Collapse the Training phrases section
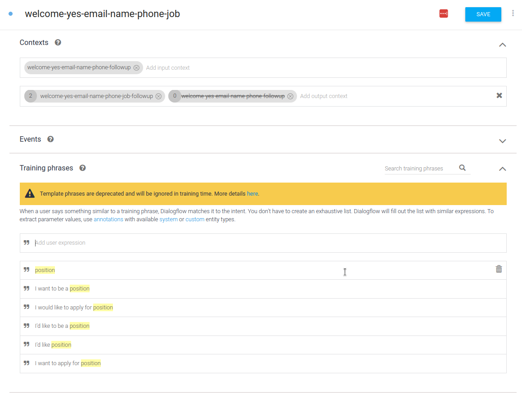The width and height of the screenshot is (522, 398). 503,169
